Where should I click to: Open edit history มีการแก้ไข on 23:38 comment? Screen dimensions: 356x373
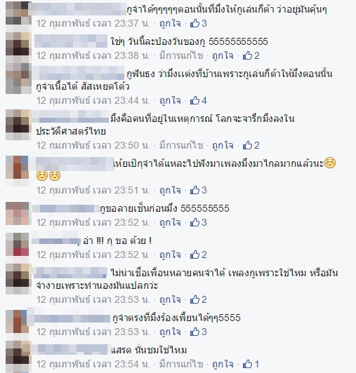[181, 55]
